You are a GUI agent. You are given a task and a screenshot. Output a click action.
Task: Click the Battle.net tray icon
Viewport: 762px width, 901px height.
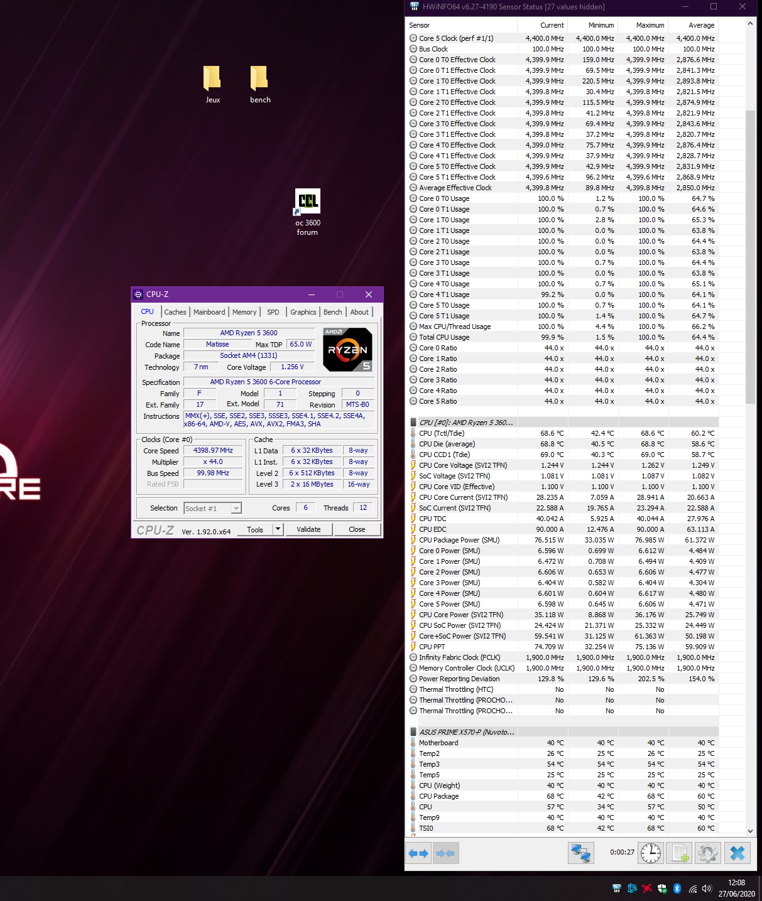pos(632,888)
